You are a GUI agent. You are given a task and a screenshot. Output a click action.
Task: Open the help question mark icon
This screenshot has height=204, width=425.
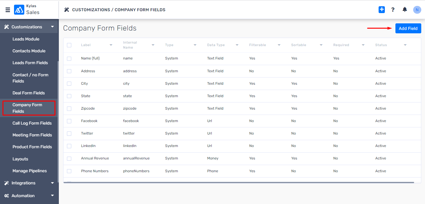393,10
